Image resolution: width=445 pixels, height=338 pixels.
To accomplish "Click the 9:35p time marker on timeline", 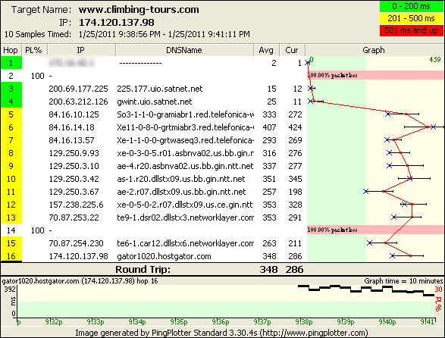I will point(179,322).
